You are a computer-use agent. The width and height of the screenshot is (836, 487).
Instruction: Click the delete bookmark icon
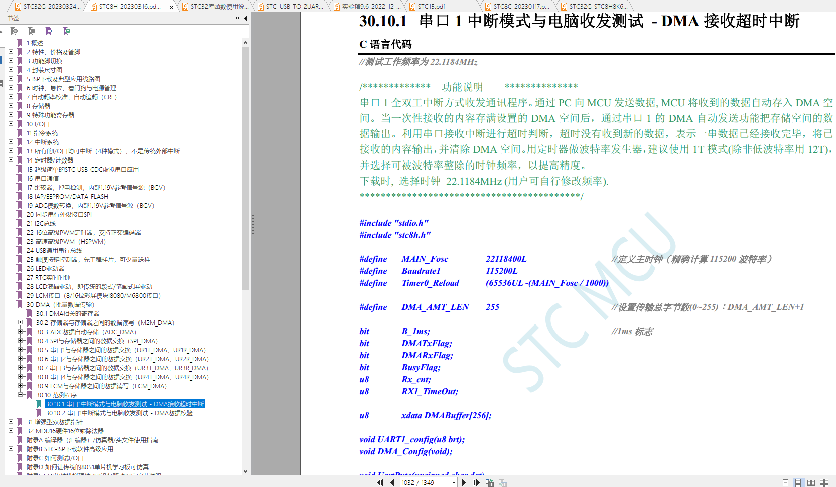click(15, 31)
